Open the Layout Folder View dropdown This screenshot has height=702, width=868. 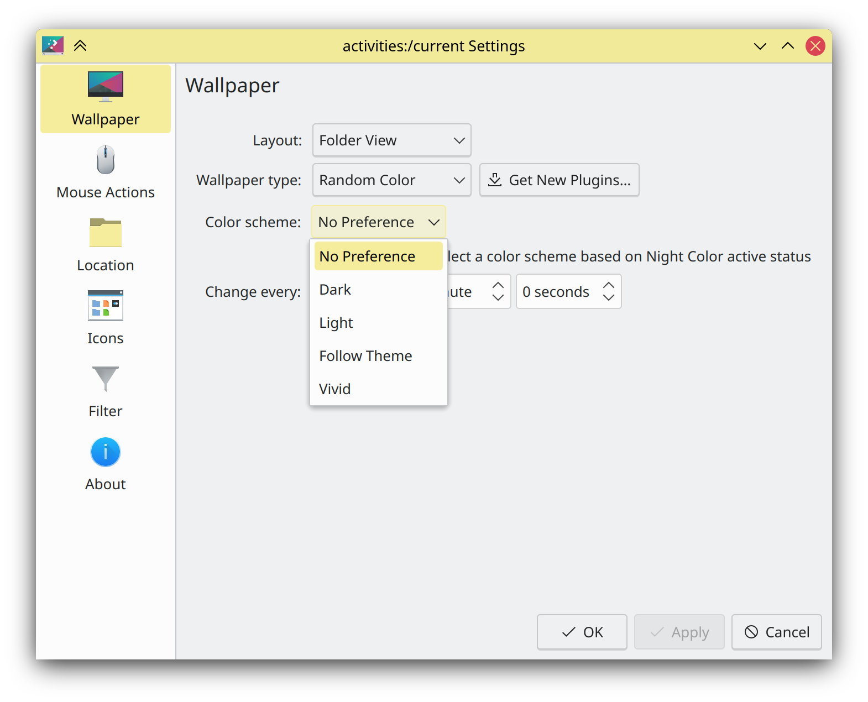[392, 140]
